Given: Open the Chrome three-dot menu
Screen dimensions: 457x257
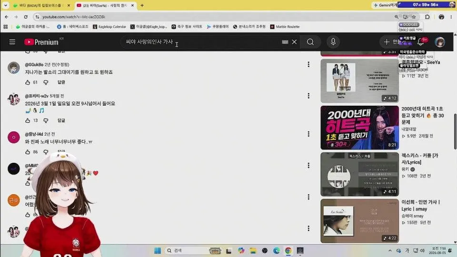Looking at the screenshot, I should click(x=451, y=17).
